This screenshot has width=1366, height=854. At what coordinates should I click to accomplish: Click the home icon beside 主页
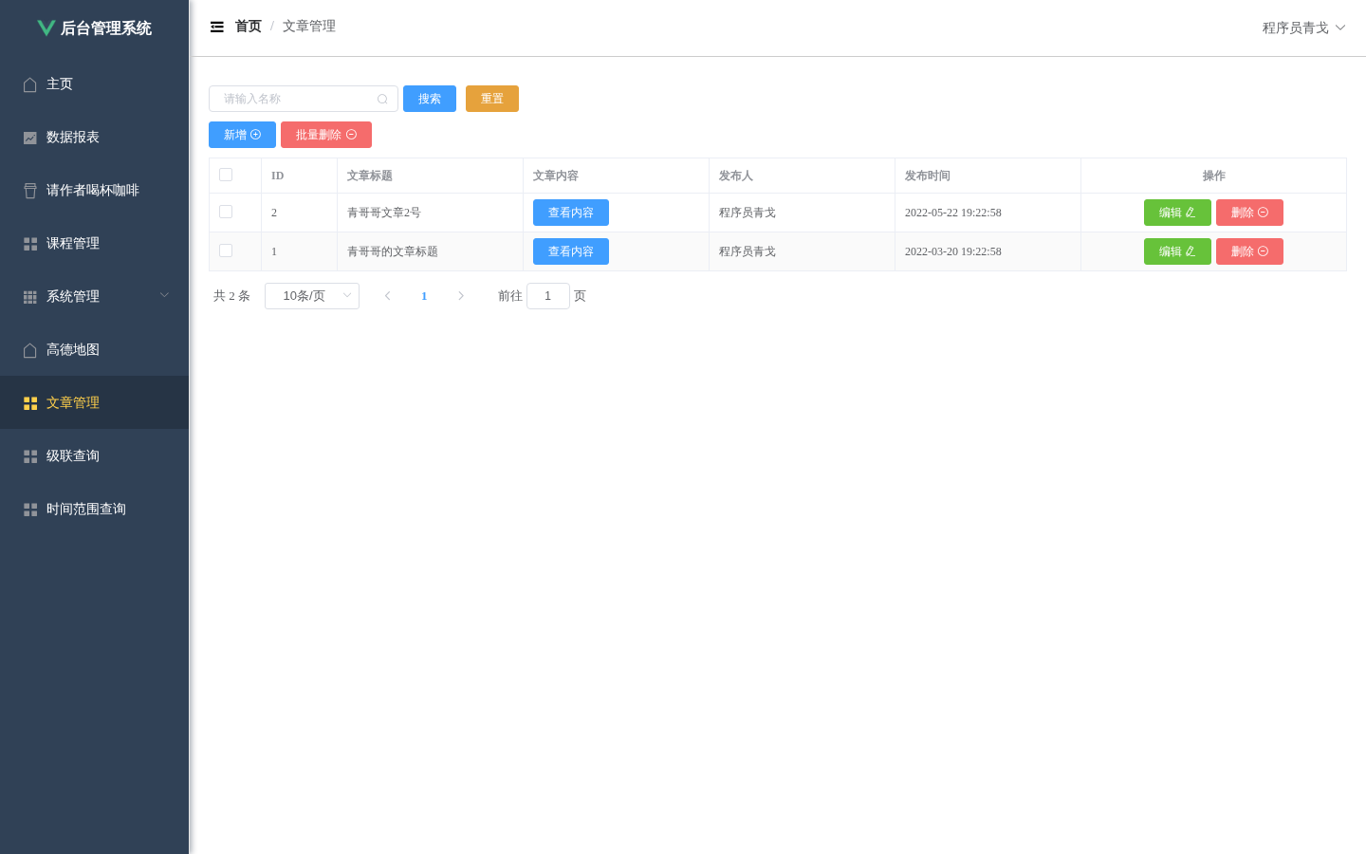[x=30, y=84]
